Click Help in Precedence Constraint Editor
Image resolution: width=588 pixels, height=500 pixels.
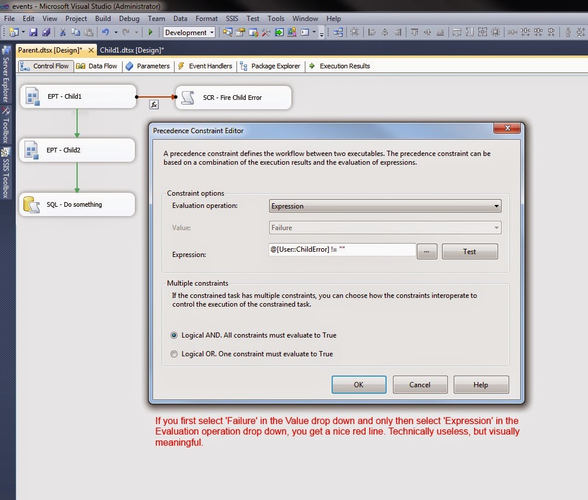(481, 384)
